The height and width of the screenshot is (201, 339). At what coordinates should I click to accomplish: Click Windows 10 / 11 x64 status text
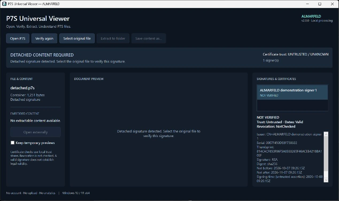pyautogui.click(x=76, y=193)
